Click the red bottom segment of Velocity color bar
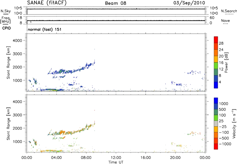 click(216, 147)
